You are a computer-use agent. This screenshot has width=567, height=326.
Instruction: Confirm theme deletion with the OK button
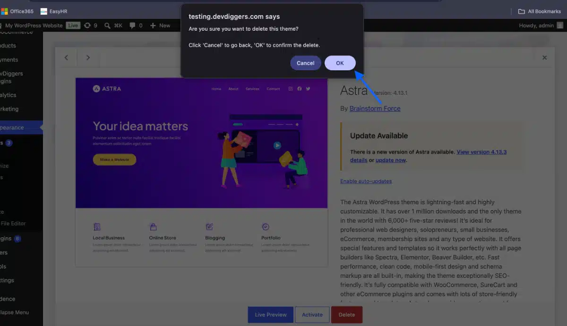340,63
